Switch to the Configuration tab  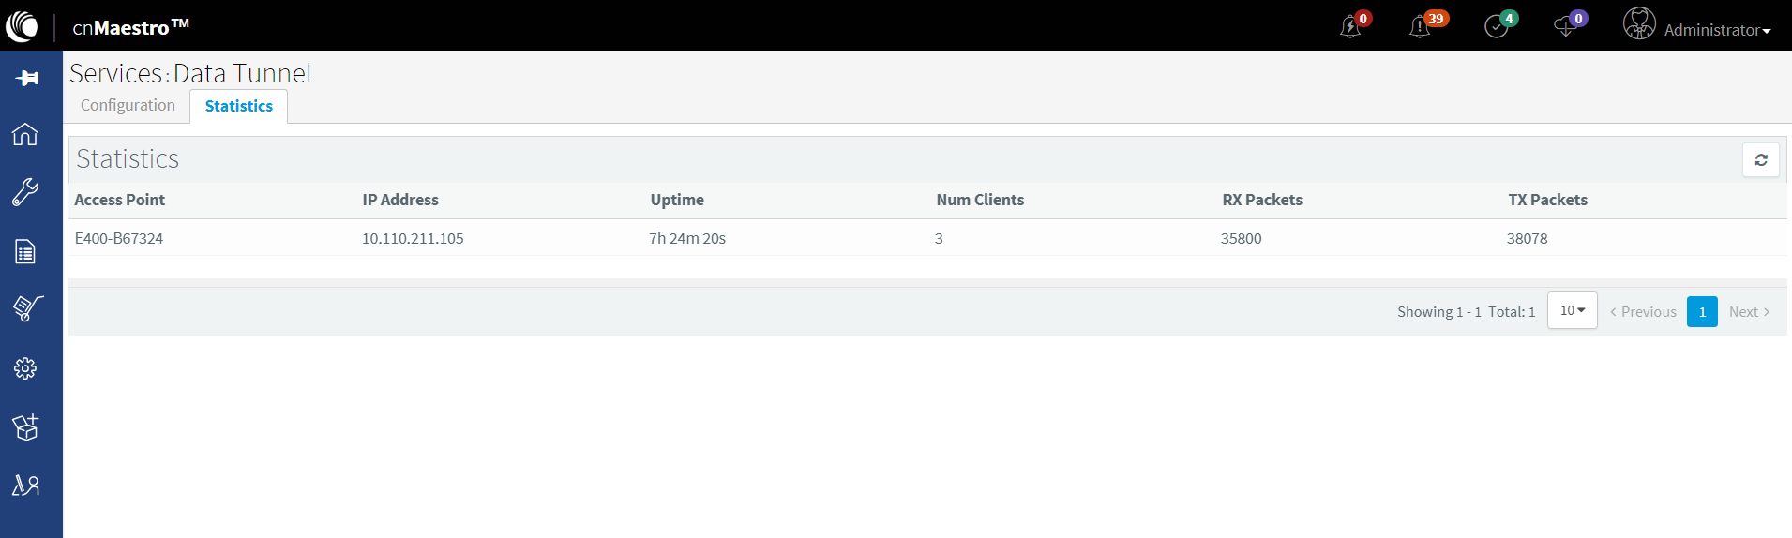pos(128,106)
